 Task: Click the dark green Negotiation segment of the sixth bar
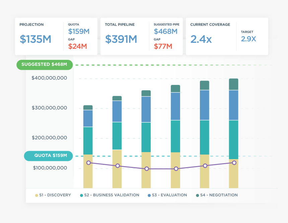(233, 84)
